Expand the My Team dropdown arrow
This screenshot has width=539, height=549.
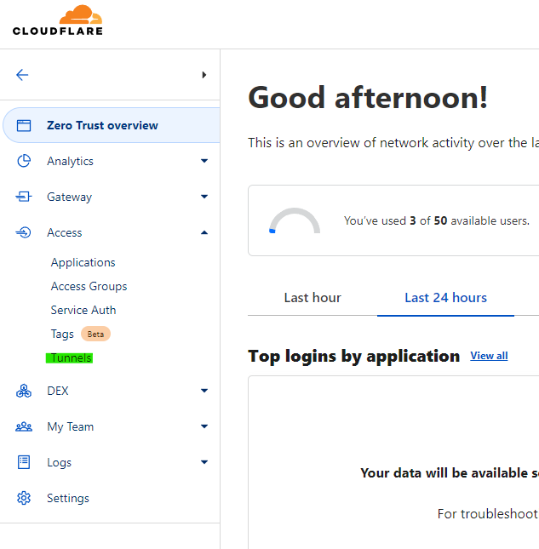pyautogui.click(x=204, y=426)
